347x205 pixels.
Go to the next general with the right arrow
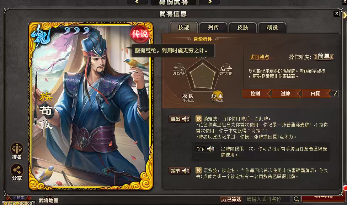(x=209, y=2)
